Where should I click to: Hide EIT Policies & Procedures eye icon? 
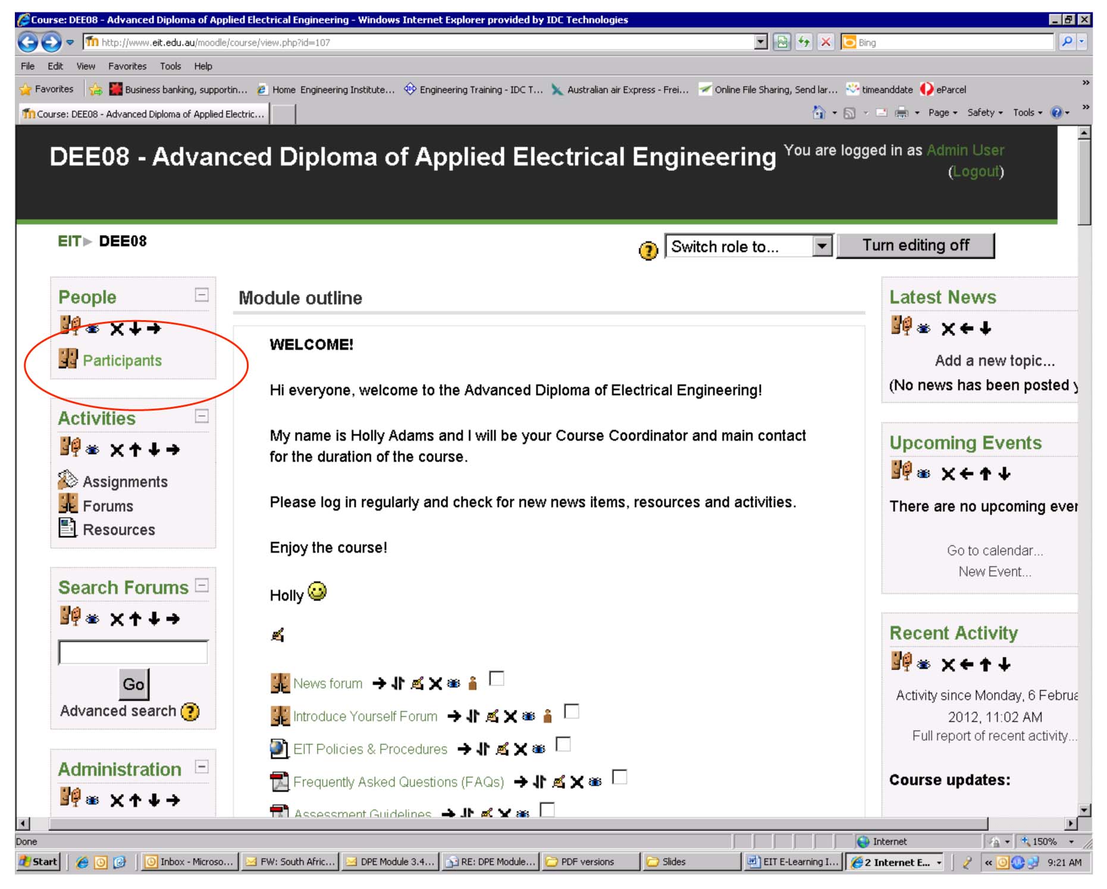click(538, 750)
